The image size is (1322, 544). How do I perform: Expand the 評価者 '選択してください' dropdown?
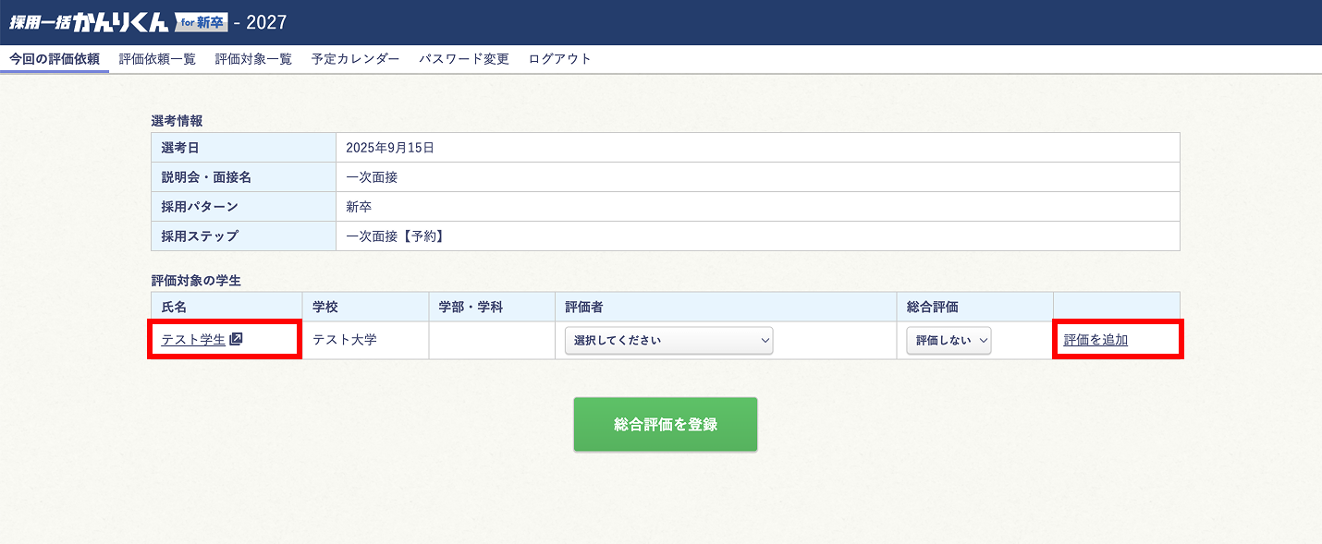(668, 341)
